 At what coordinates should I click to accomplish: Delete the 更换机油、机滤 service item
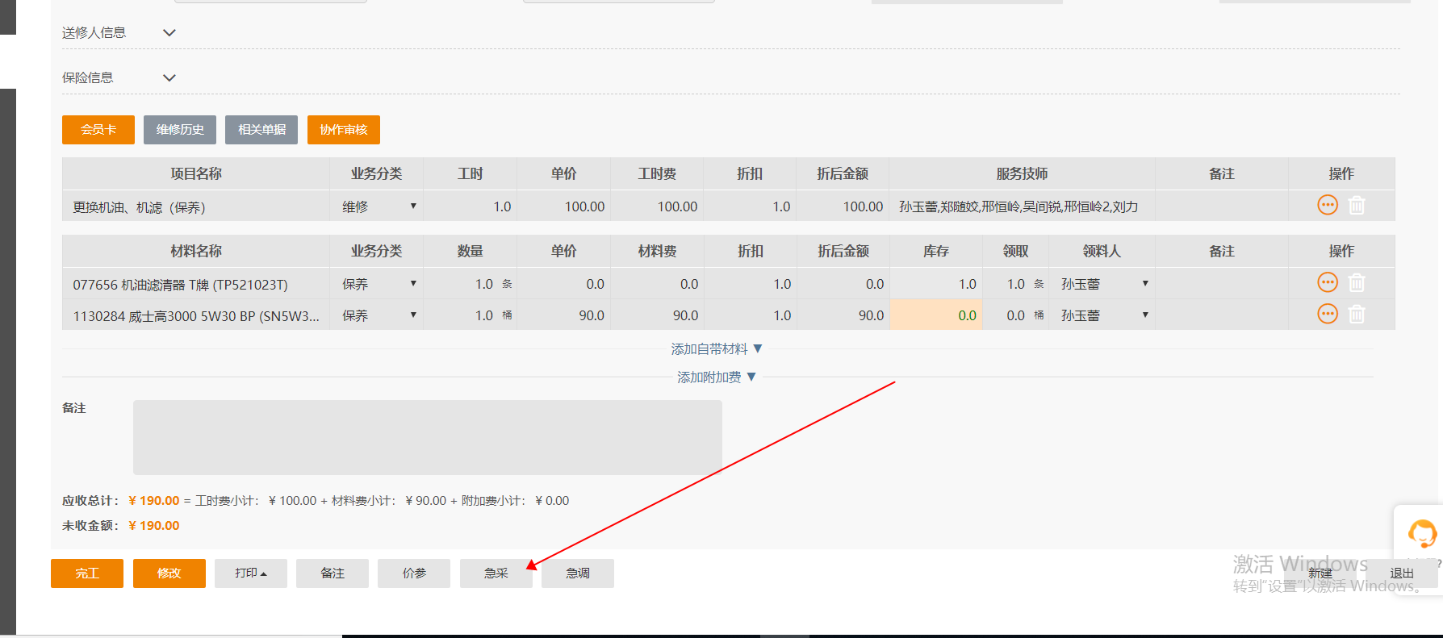pyautogui.click(x=1357, y=206)
